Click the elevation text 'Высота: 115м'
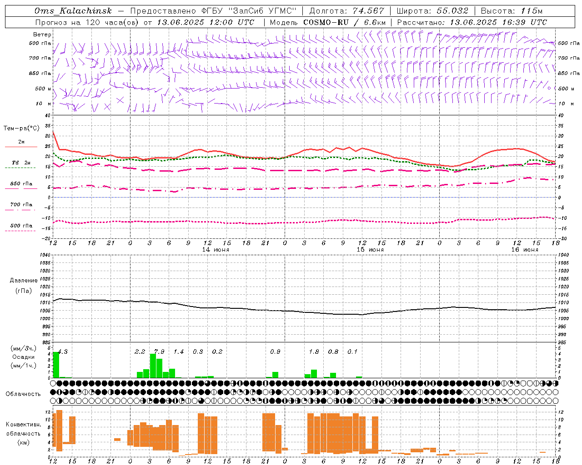The height and width of the screenshot is (465, 582). tap(512, 11)
